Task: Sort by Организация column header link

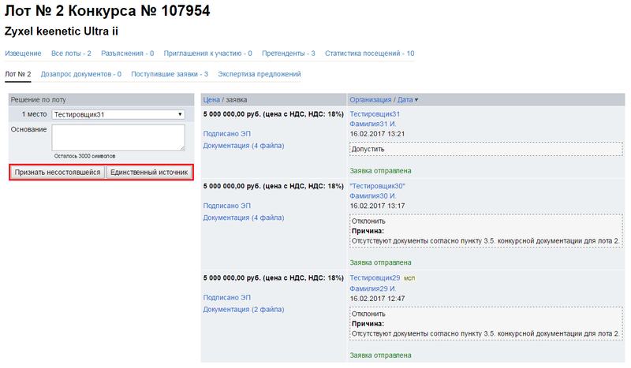Action: pyautogui.click(x=371, y=100)
